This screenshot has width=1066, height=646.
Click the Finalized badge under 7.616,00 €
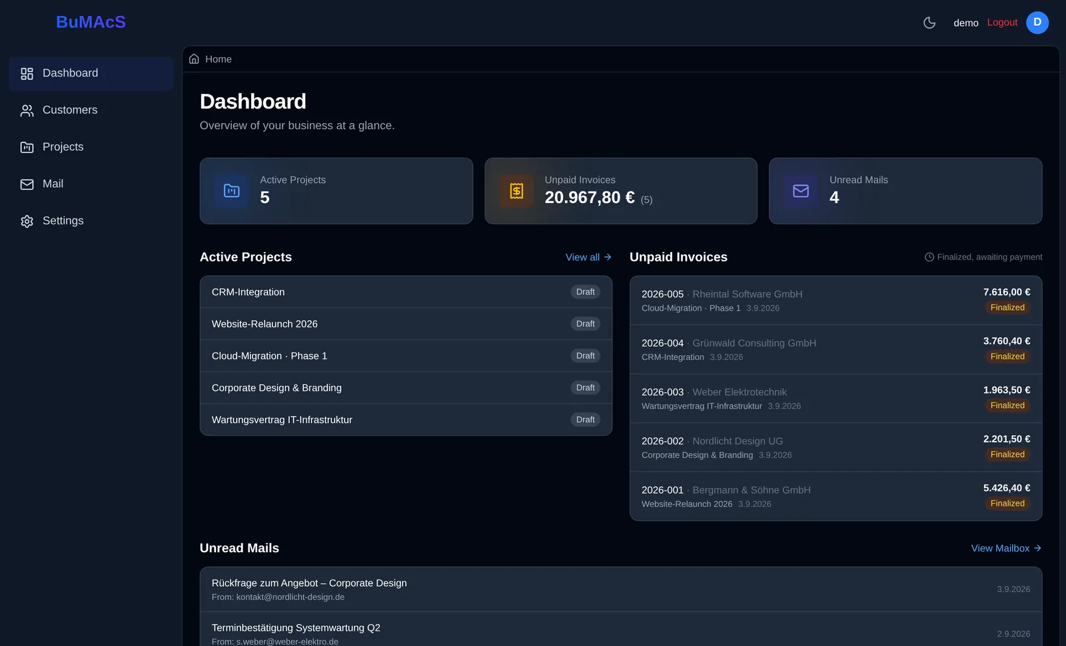tap(1007, 307)
